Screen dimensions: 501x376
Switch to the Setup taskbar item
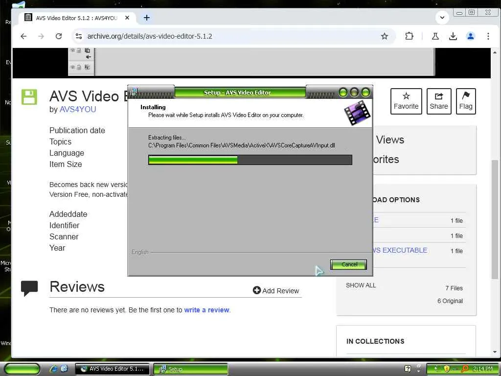[x=191, y=369]
